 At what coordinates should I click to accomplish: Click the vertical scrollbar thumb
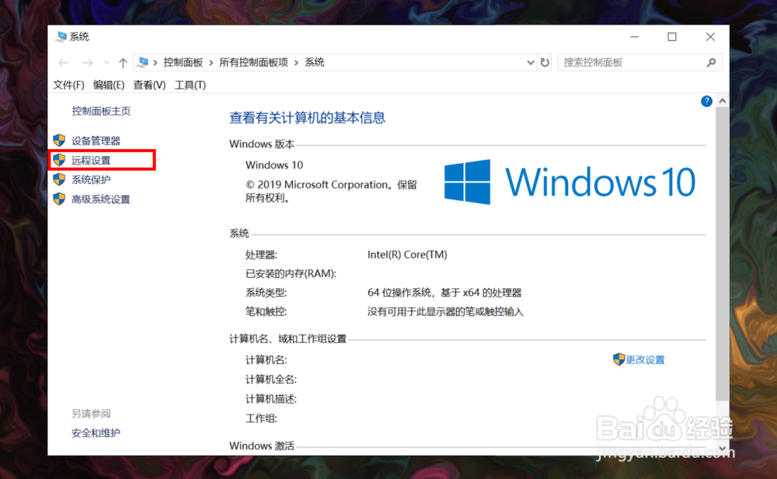(723, 252)
